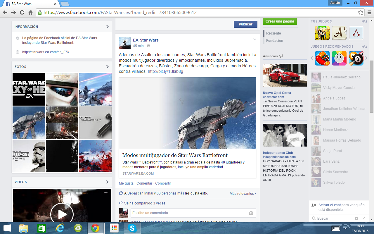Click Crear una página button
374x234 pixels.
(280, 21)
